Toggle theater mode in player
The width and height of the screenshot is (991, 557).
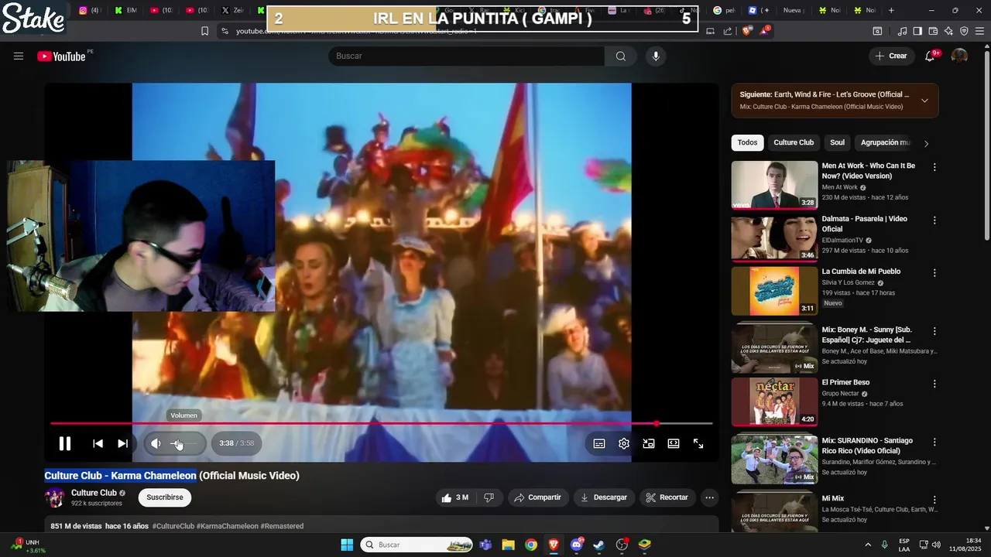[x=674, y=443]
